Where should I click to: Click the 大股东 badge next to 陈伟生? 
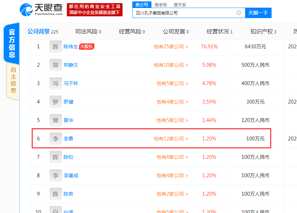87,46
